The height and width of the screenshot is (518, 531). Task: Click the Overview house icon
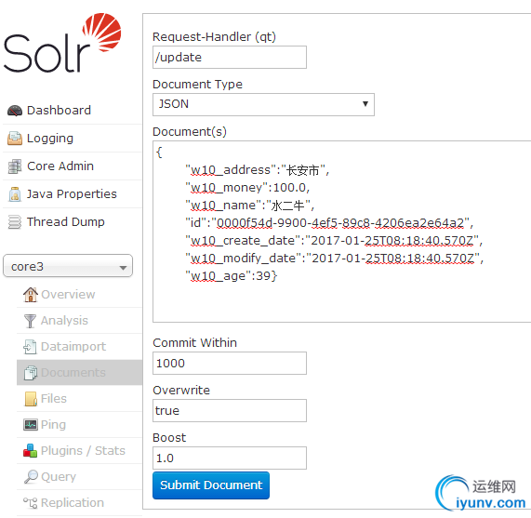pyautogui.click(x=30, y=294)
